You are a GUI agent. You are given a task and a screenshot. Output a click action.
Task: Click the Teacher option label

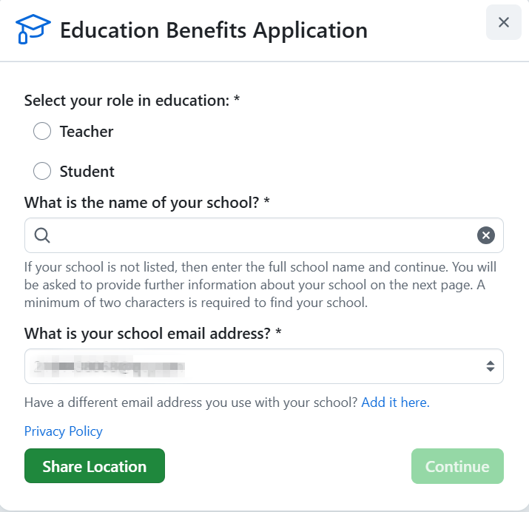87,132
